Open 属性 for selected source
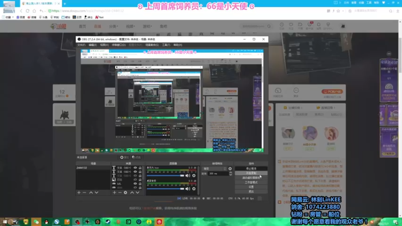 (x=124, y=157)
